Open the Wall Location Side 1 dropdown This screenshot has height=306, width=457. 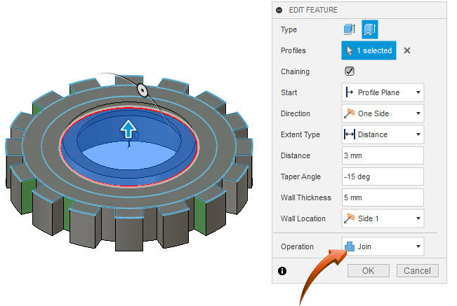[x=383, y=218]
